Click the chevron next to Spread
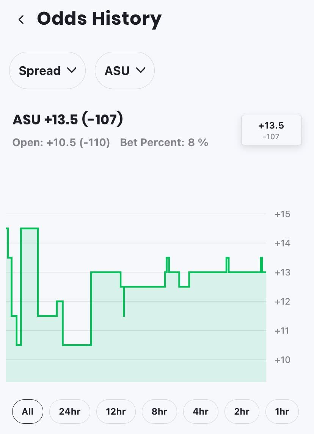 tap(72, 70)
